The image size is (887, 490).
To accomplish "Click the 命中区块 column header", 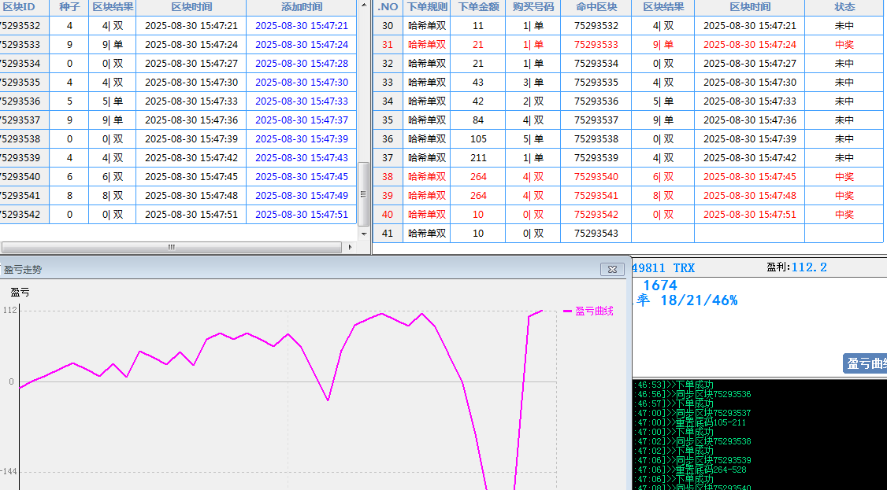I will [x=596, y=7].
